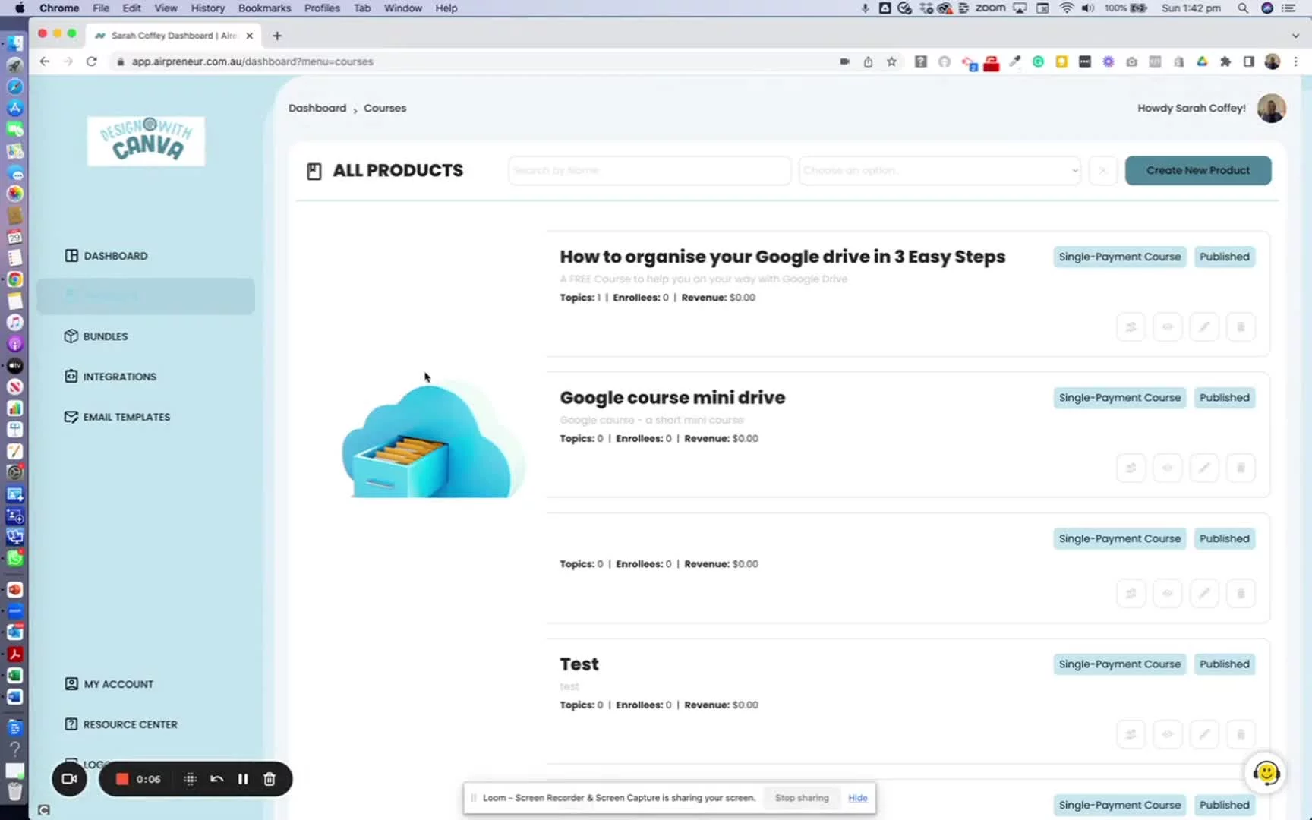Click the Create New Product button

click(x=1198, y=170)
